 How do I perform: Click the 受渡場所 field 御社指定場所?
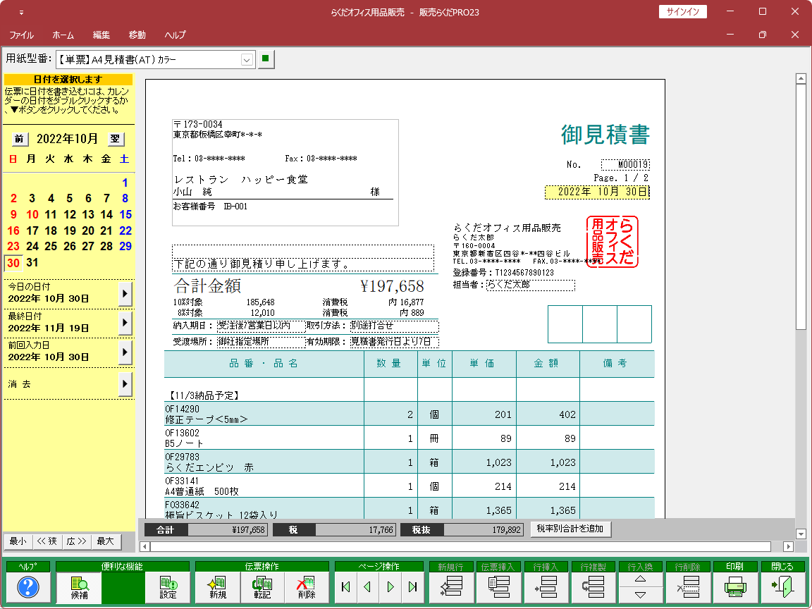point(261,342)
